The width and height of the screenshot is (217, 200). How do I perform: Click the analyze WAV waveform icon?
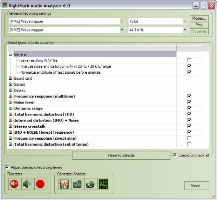tap(77, 184)
